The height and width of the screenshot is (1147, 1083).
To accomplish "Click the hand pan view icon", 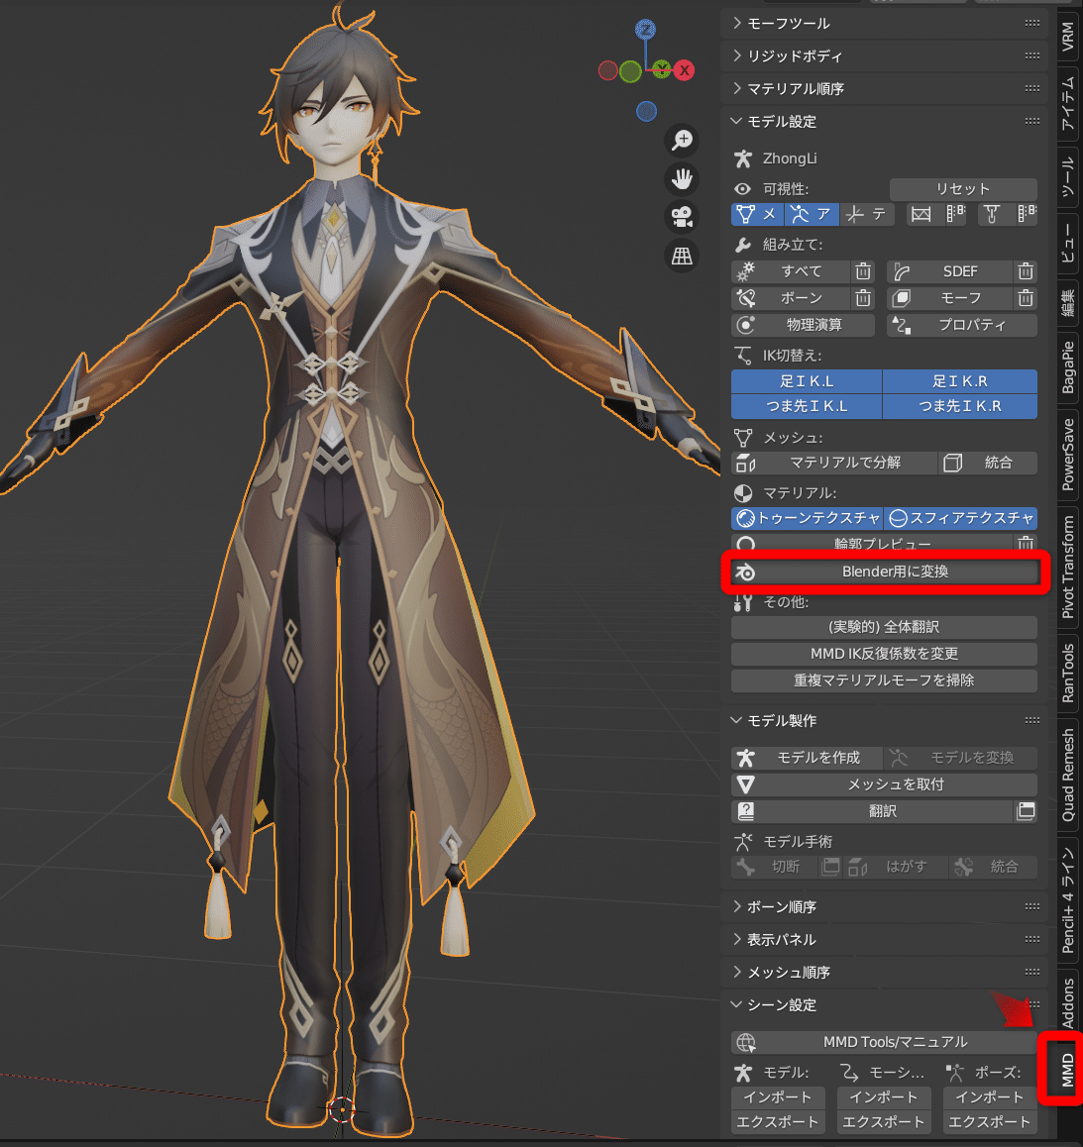I will pyautogui.click(x=682, y=178).
